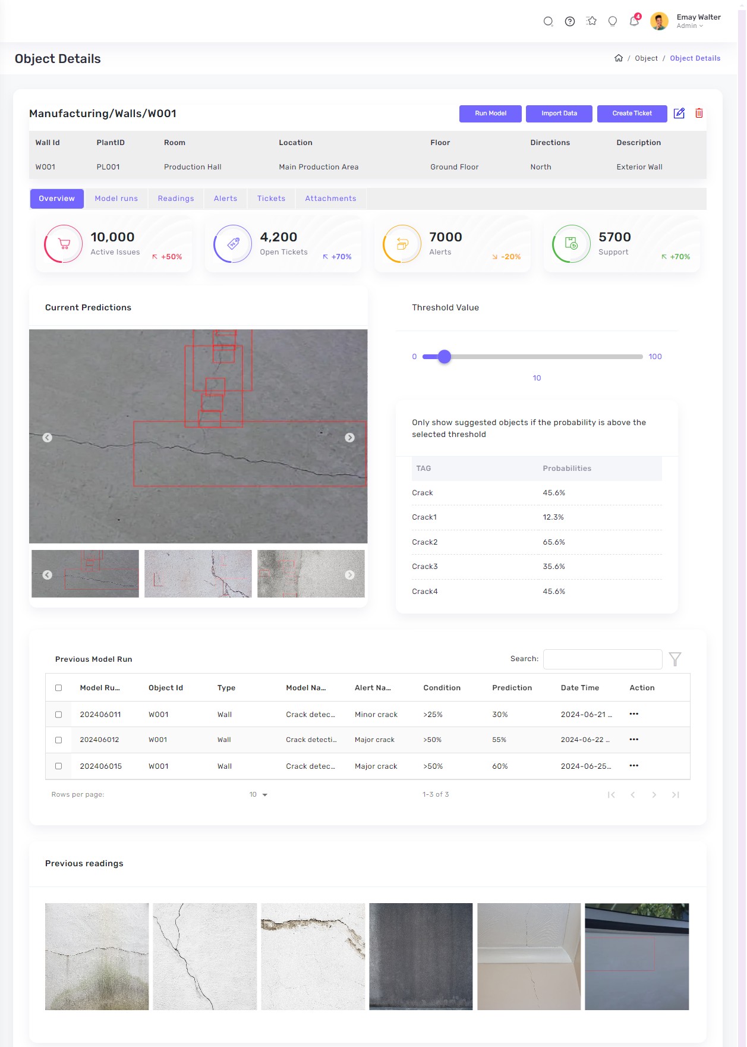The height and width of the screenshot is (1047, 747).
Task: Click the filter funnel icon
Action: (x=674, y=659)
